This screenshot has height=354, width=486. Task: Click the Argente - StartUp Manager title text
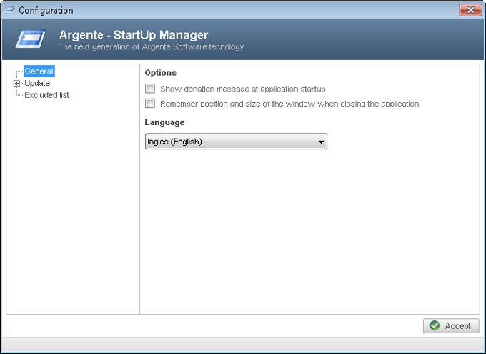[134, 35]
